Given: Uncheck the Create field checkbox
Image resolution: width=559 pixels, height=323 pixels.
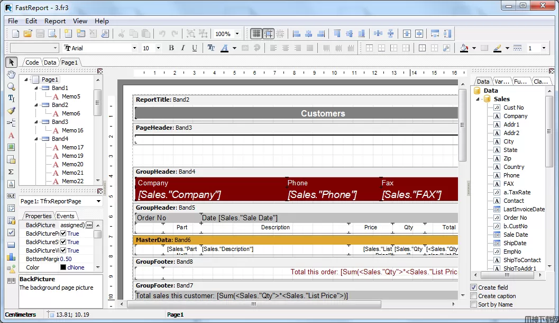Looking at the screenshot, I should (x=474, y=288).
